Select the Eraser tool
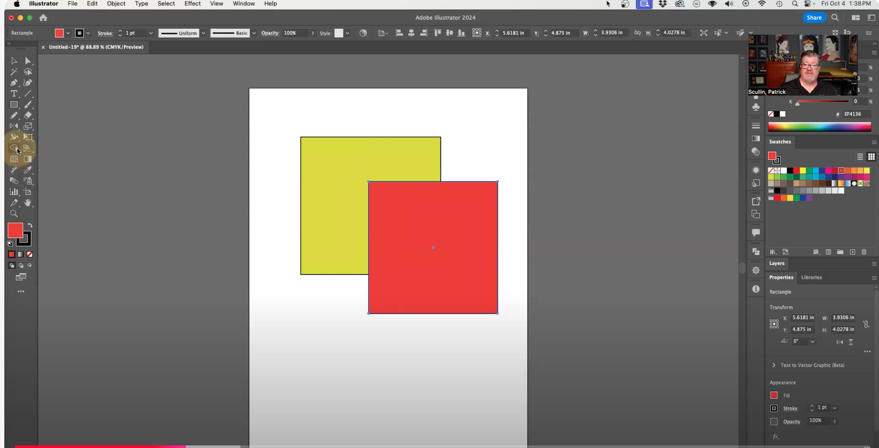 pos(28,115)
